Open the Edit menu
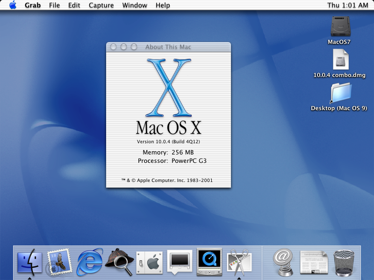The width and height of the screenshot is (374, 280). click(74, 5)
